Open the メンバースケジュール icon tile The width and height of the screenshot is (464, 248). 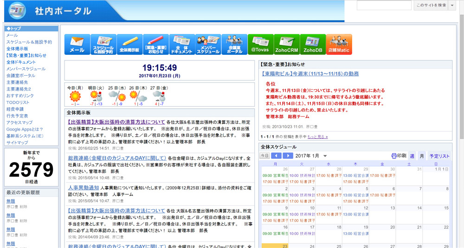(x=208, y=45)
